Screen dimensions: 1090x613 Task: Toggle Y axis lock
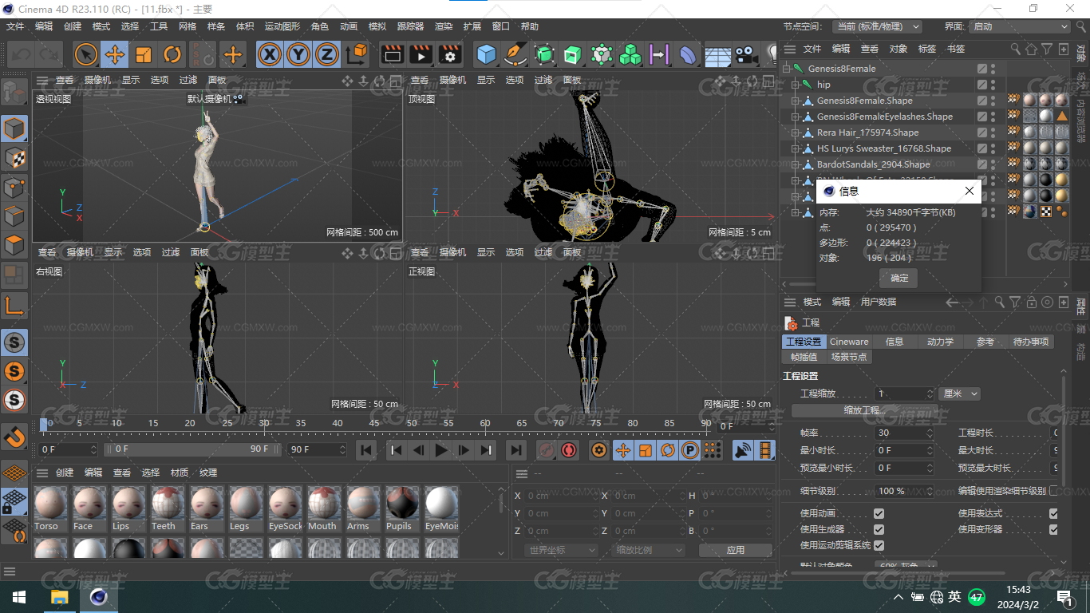(x=298, y=54)
